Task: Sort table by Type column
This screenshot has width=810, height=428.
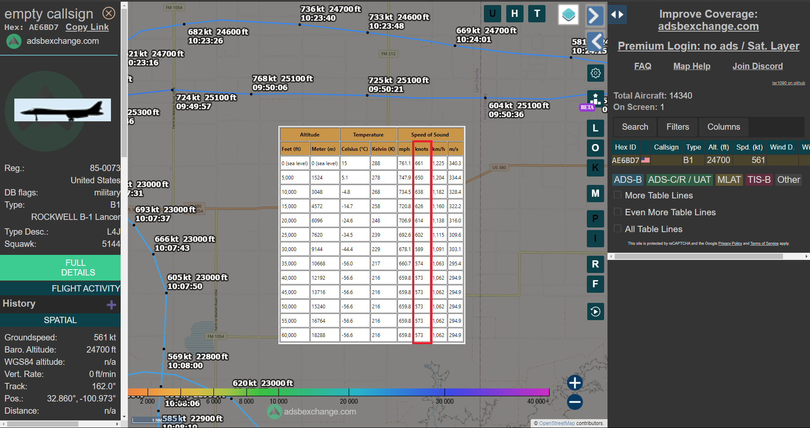Action: [693, 147]
